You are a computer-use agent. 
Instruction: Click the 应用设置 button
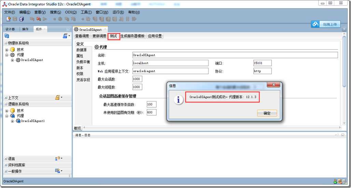point(155,36)
